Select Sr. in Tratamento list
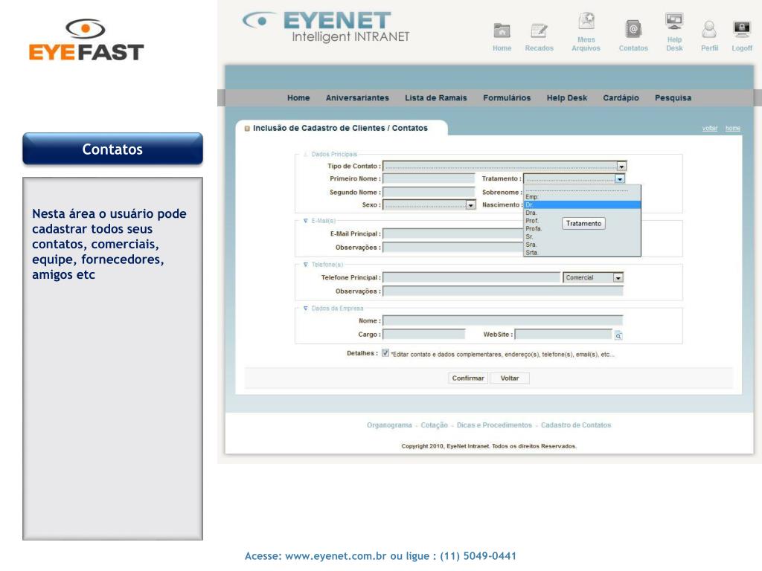762x571 pixels. [582, 236]
